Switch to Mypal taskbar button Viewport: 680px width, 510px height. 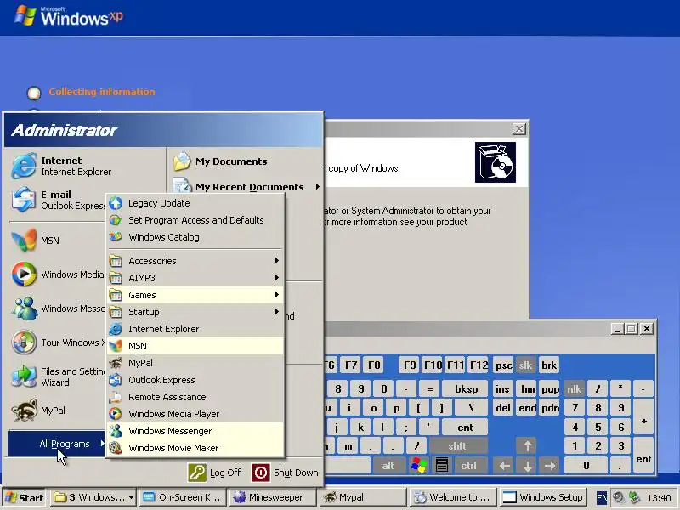pos(363,497)
